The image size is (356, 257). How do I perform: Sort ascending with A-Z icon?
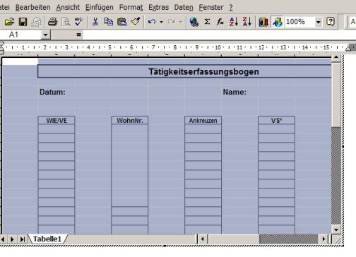(234, 22)
